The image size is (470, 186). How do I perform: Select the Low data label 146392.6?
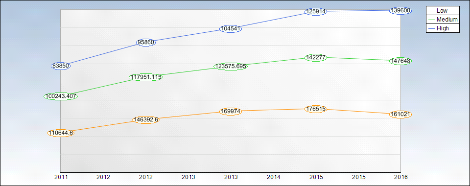[x=146, y=120]
